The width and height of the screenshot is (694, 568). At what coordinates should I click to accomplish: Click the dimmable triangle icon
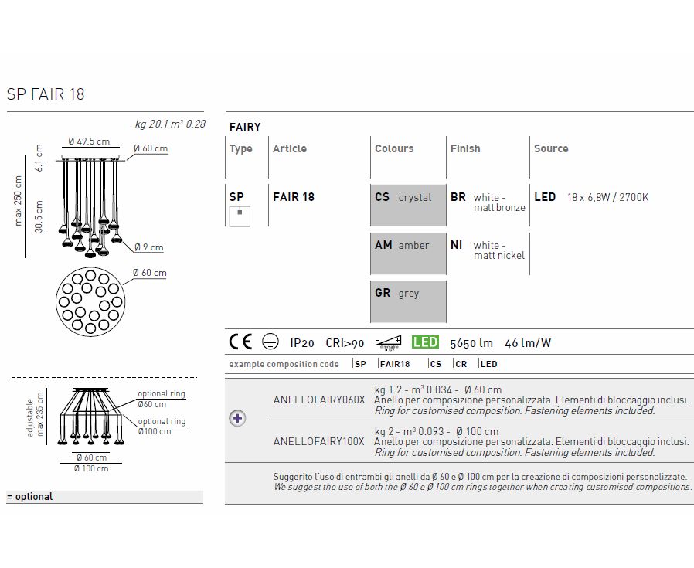(387, 343)
